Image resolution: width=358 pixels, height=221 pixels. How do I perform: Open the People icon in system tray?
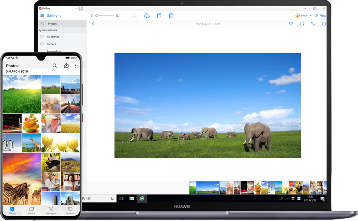coord(281,198)
